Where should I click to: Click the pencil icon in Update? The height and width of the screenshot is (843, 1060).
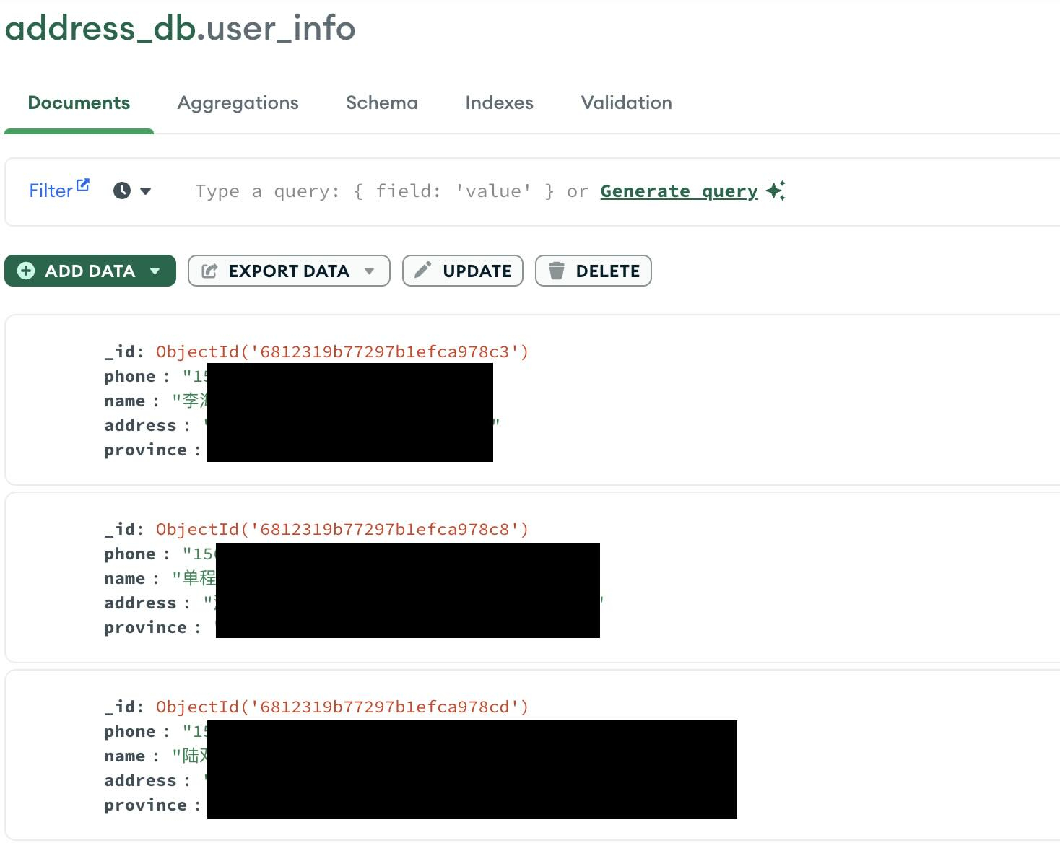(x=423, y=270)
